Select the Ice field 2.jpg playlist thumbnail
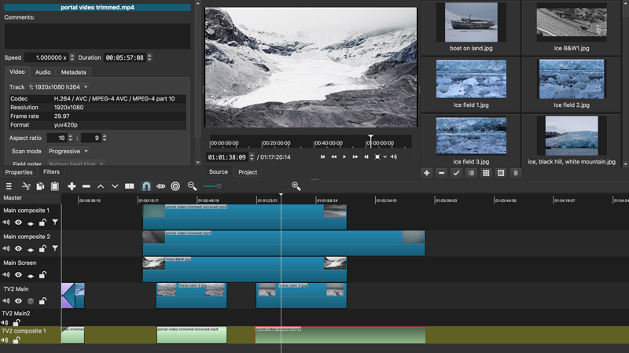Image resolution: width=629 pixels, height=353 pixels. (572, 79)
